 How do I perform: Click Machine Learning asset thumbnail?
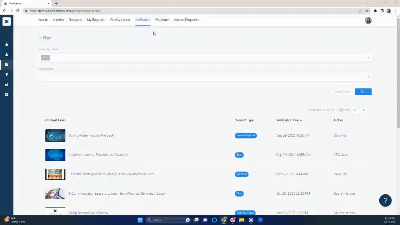[x=55, y=155]
